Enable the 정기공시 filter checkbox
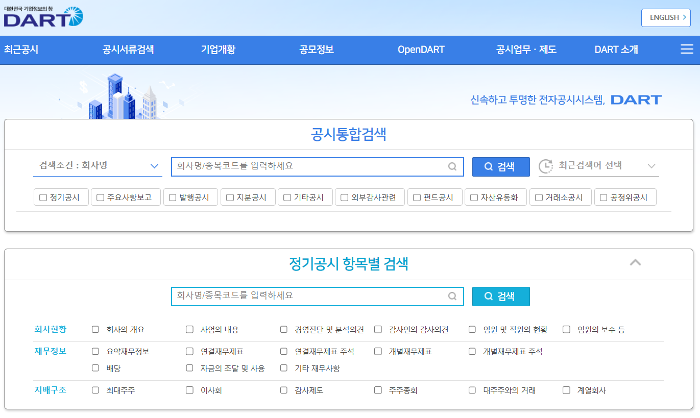The width and height of the screenshot is (700, 418). pyautogui.click(x=43, y=196)
